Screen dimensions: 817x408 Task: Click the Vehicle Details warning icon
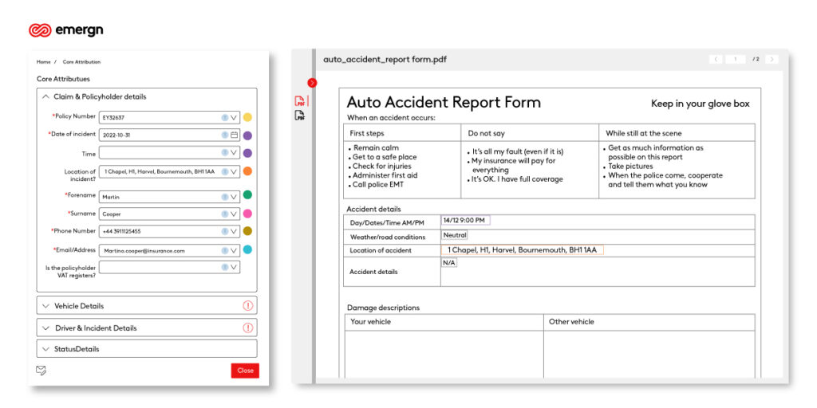248,306
